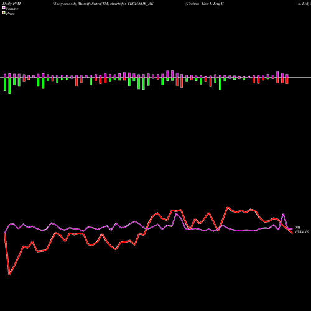Click the Price legend color swatch
This screenshot has height=311, width=311.
(4, 13)
